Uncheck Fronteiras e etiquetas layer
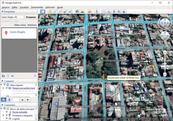 pos(7,115)
